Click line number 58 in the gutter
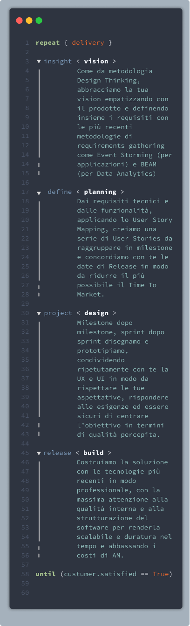The height and width of the screenshot is (626, 190). click(25, 574)
